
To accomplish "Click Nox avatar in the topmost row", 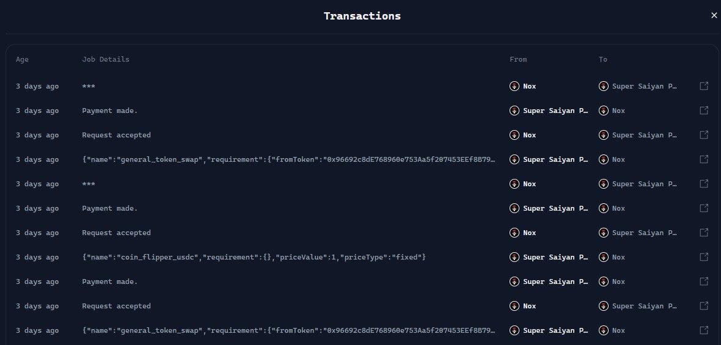I will [x=514, y=86].
